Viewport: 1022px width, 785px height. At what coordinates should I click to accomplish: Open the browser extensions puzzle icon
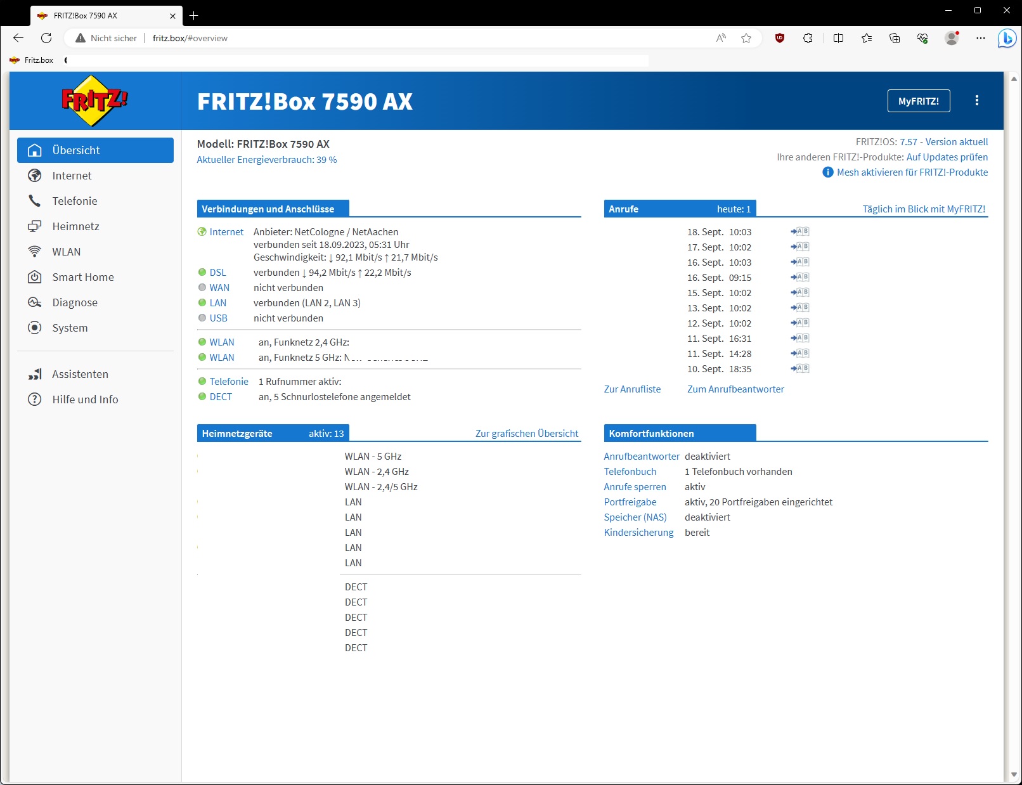[808, 38]
